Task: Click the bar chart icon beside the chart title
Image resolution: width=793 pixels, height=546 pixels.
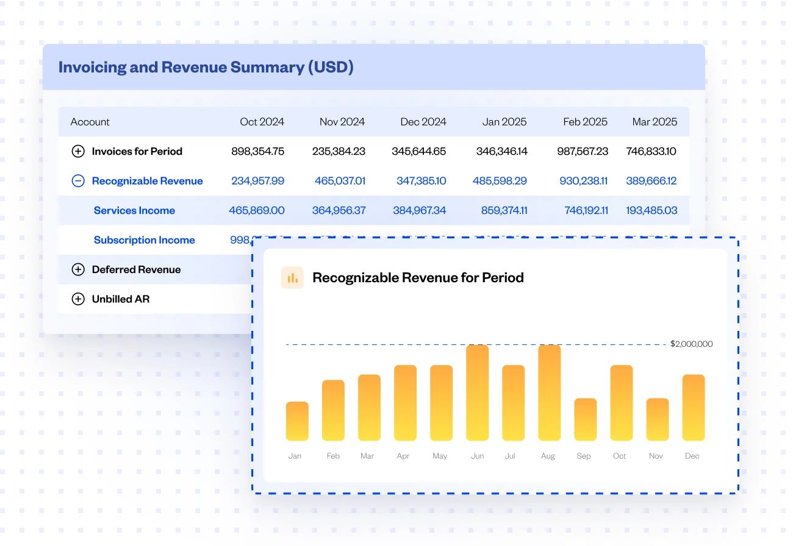Action: tap(292, 277)
